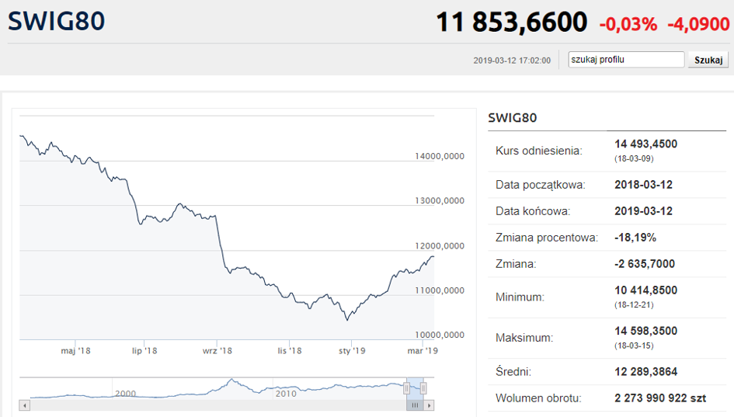Click the SWIG80 heading in stats panel
The image size is (734, 417).
pos(513,118)
